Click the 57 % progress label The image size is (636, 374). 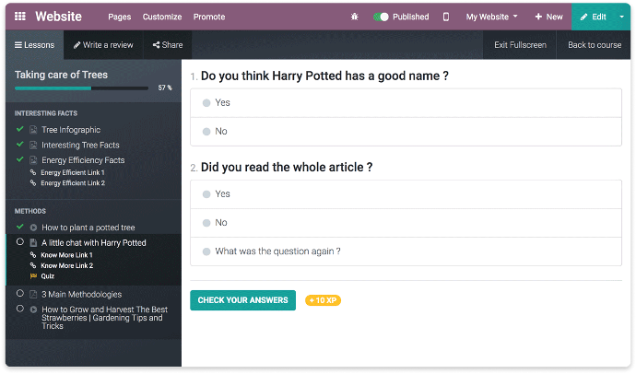(165, 88)
